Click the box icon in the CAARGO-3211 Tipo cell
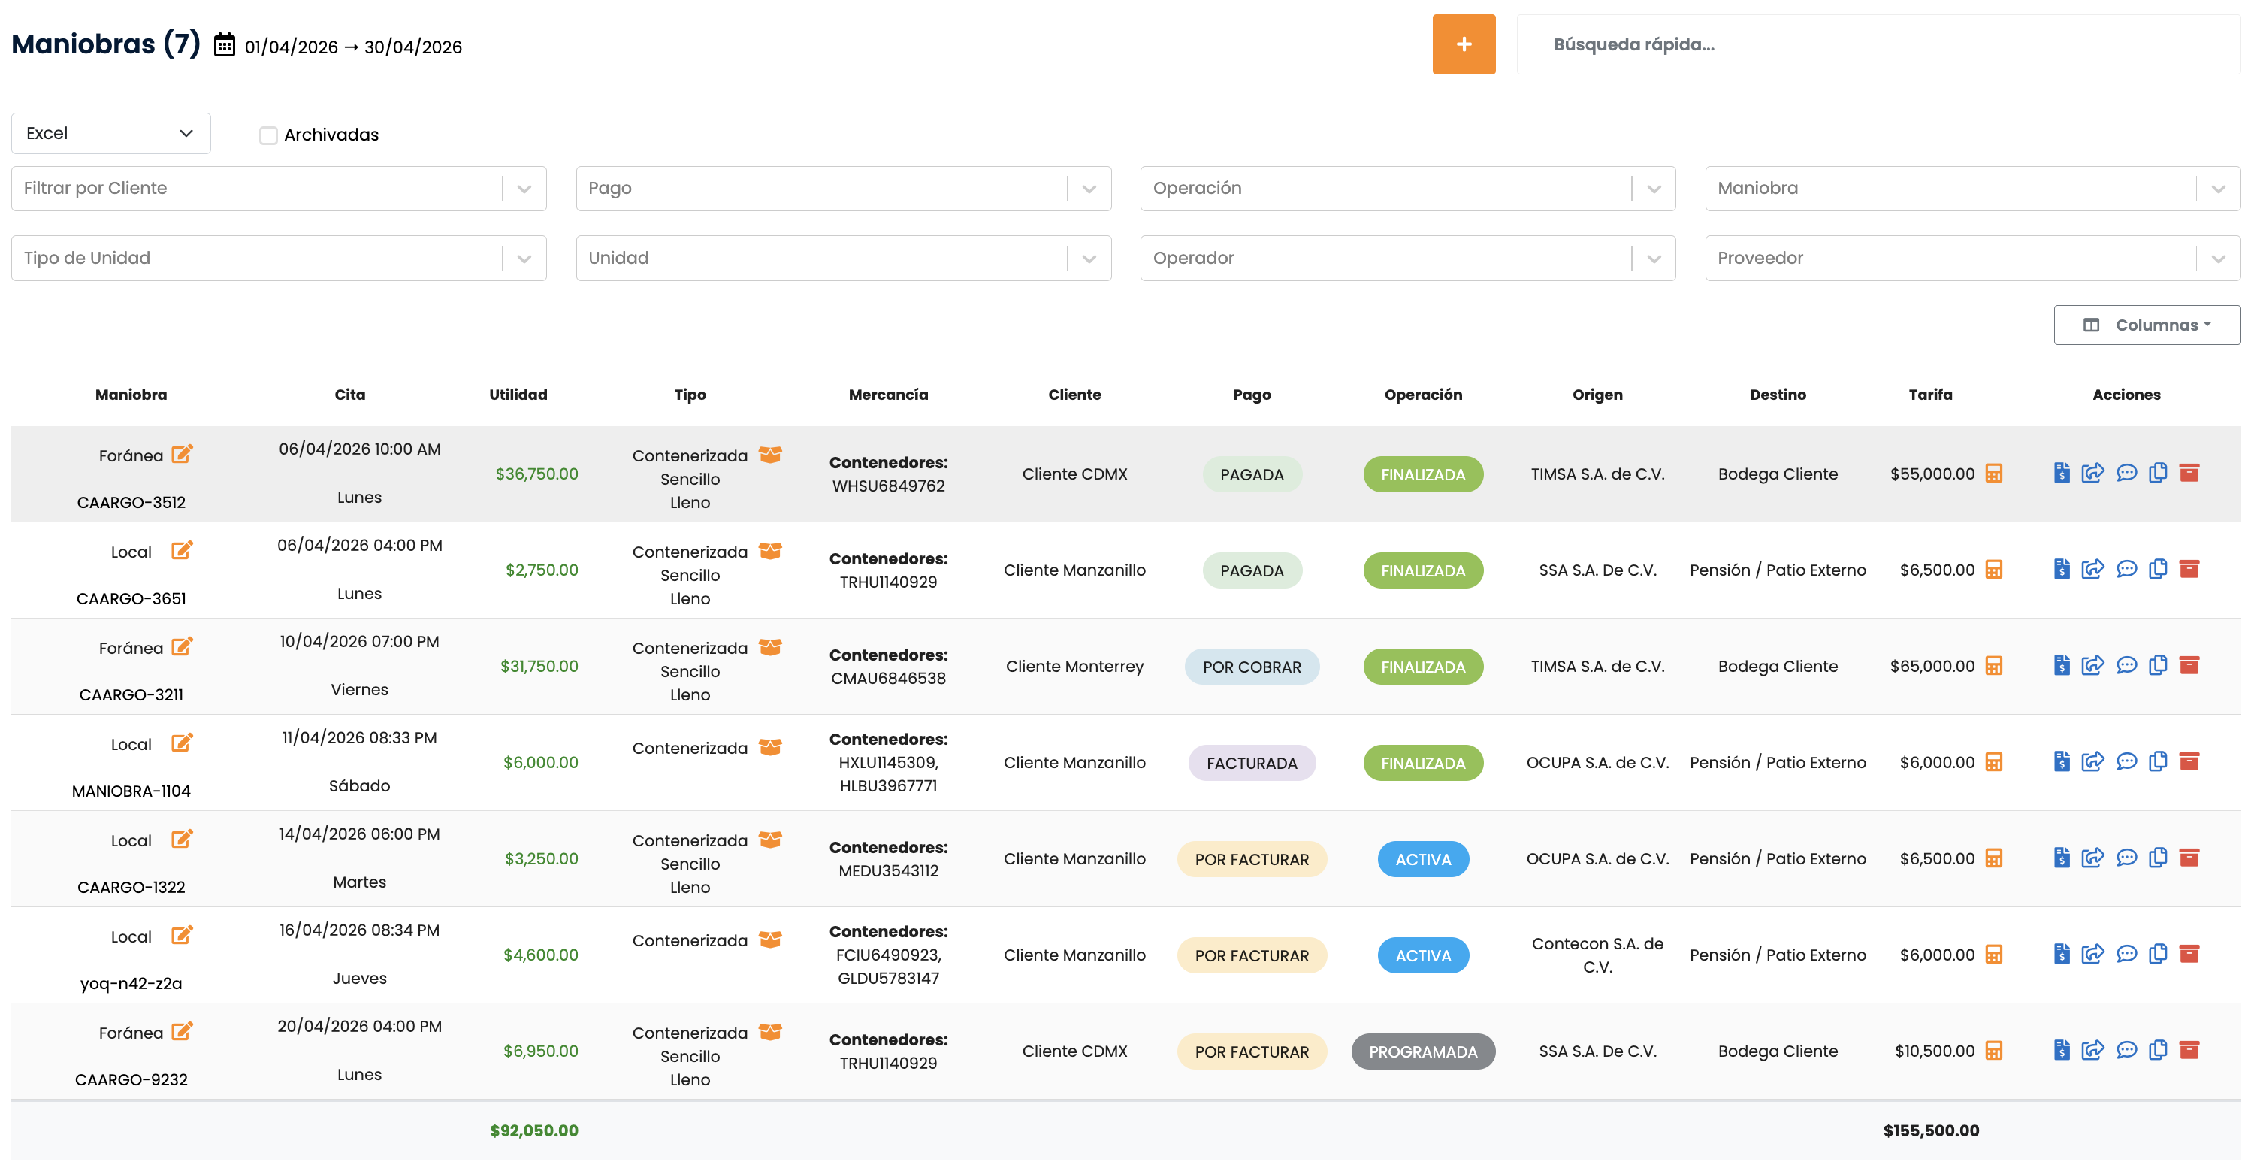This screenshot has width=2257, height=1171. [x=770, y=647]
